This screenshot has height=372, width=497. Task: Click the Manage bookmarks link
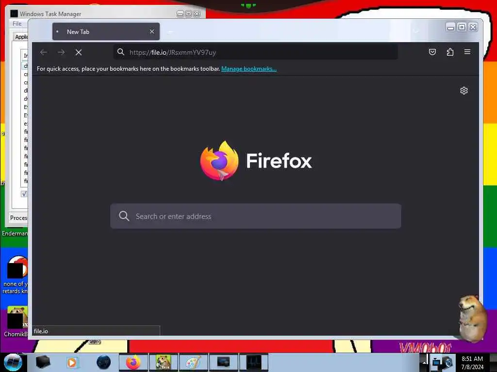[249, 69]
